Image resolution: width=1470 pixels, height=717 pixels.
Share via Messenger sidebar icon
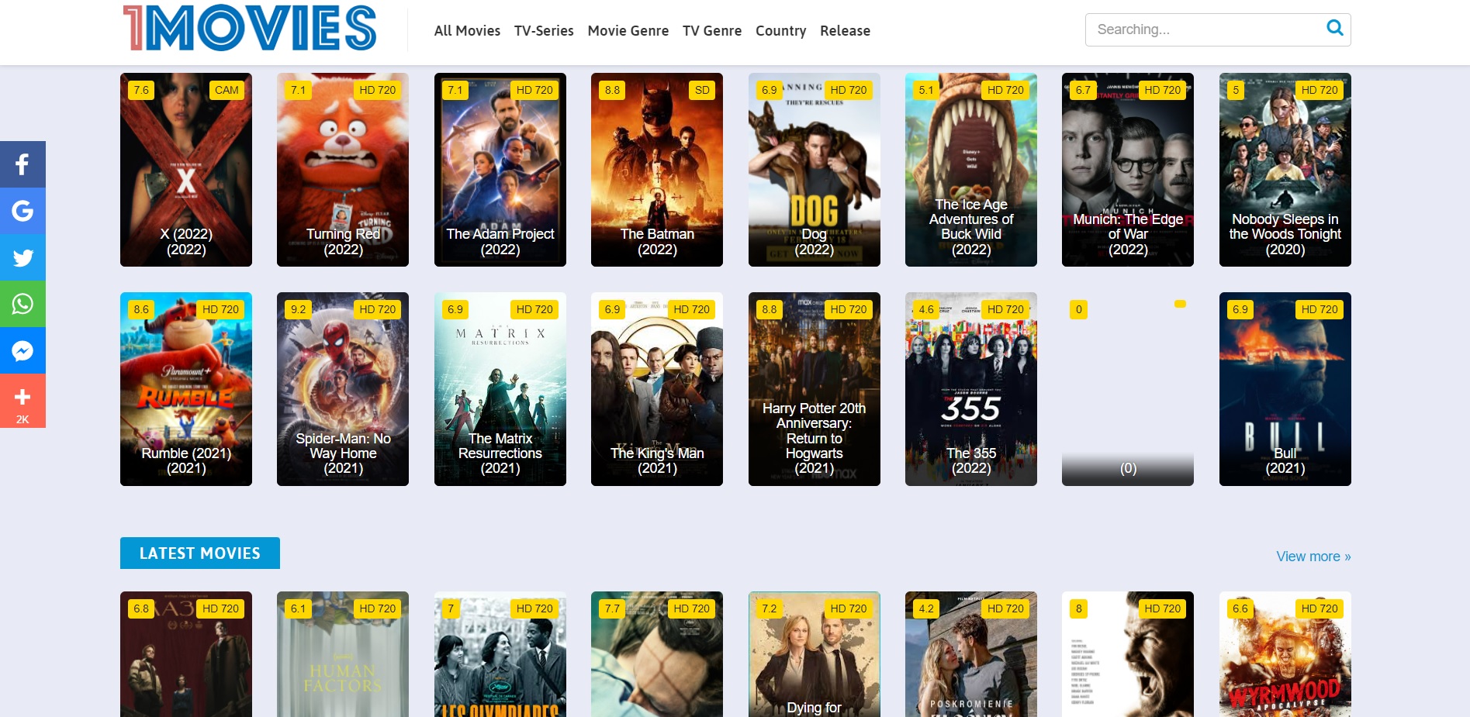22,350
